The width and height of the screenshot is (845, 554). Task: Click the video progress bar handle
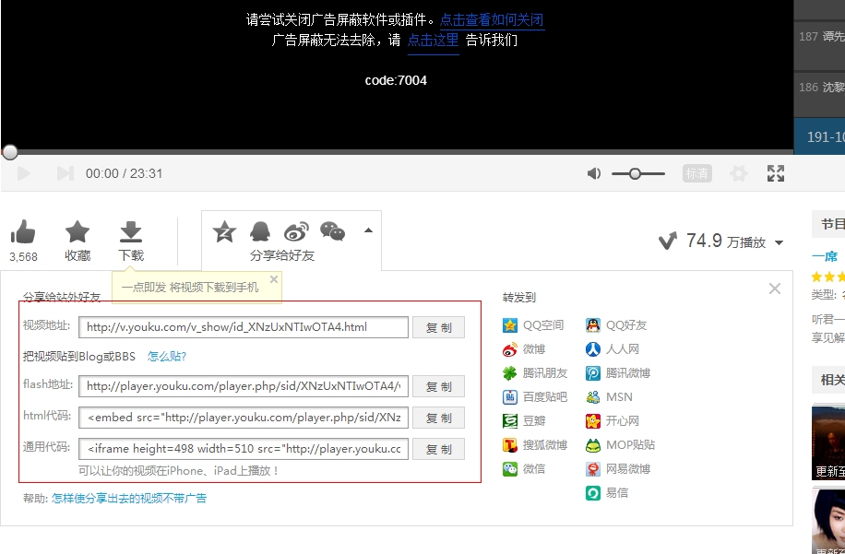pos(10,152)
